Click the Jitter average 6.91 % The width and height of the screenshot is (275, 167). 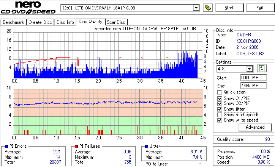[x=196, y=152]
